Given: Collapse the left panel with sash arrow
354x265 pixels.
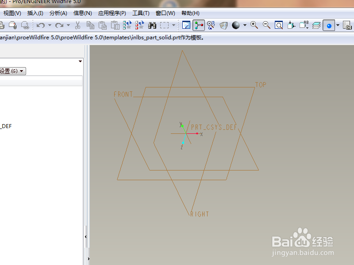Looking at the screenshot, I should tap(86, 237).
